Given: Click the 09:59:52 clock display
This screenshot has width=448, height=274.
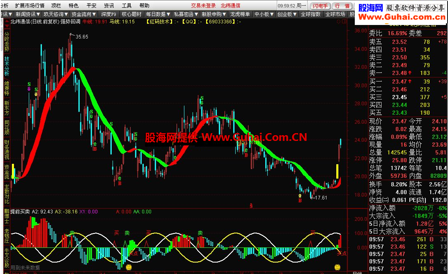Looking at the screenshot, I should (287, 6).
